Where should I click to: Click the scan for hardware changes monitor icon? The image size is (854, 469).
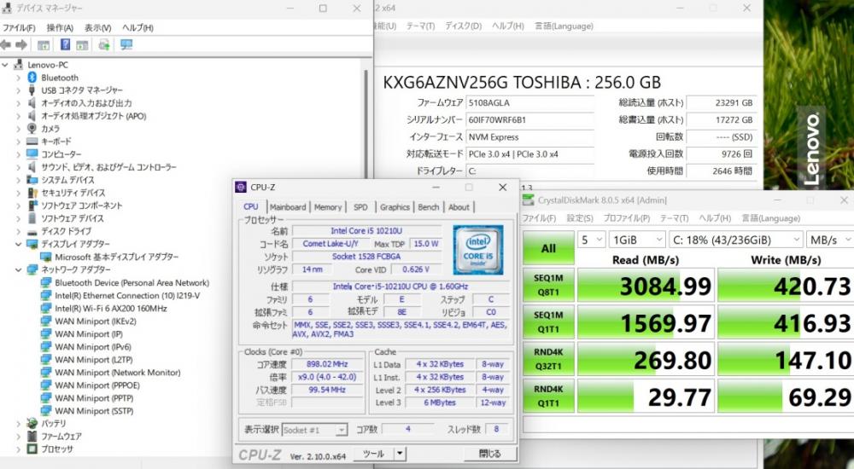pos(126,44)
